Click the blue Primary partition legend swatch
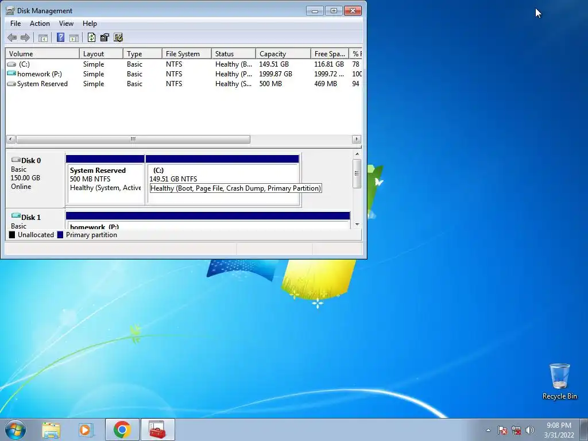Viewport: 588px width, 441px height. pos(60,235)
